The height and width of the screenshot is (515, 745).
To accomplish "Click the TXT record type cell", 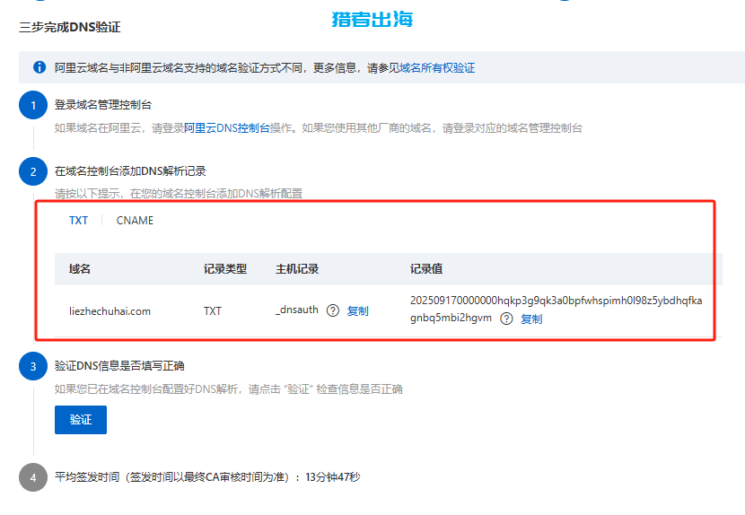I will point(213,311).
